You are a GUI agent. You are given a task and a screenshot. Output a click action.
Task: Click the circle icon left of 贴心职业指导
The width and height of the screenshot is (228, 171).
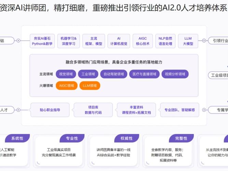[x=18, y=110]
